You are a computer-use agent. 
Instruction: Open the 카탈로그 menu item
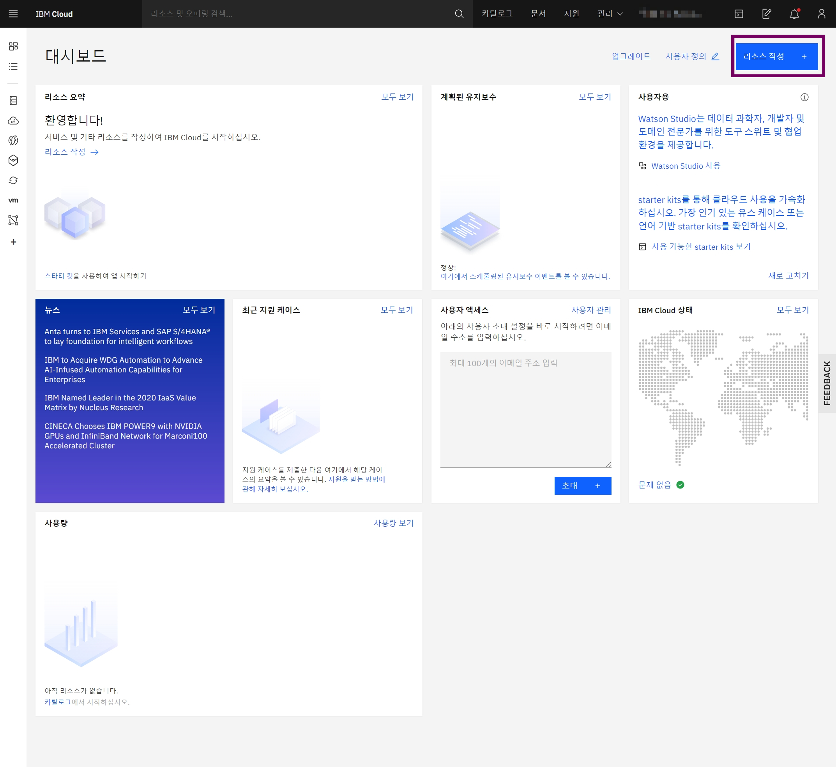(497, 14)
